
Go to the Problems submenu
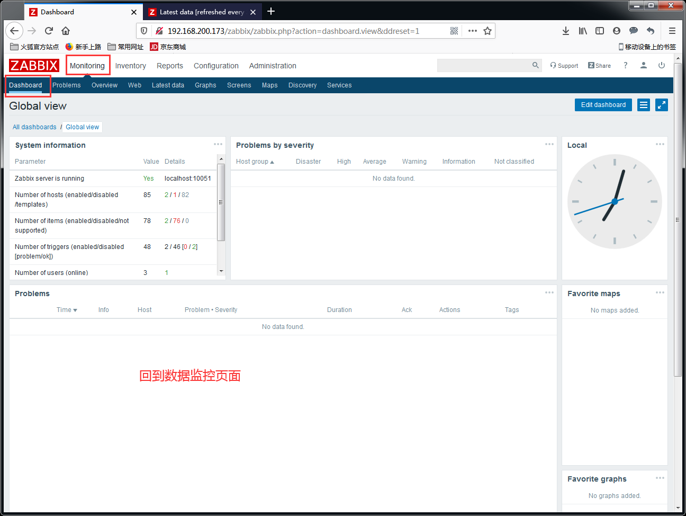pos(67,85)
